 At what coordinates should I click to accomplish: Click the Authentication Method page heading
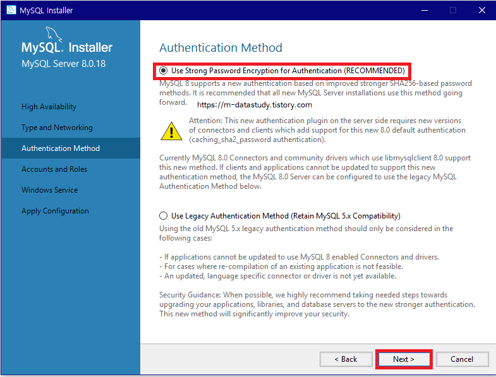coord(221,48)
